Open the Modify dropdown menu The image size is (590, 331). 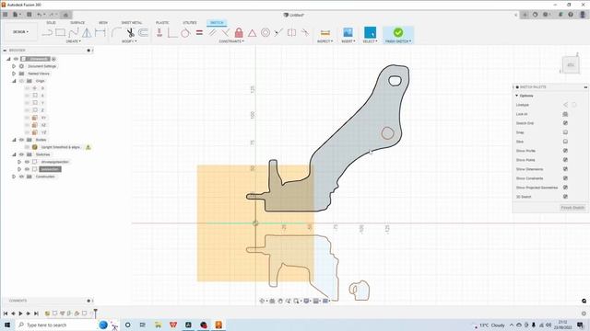click(129, 41)
